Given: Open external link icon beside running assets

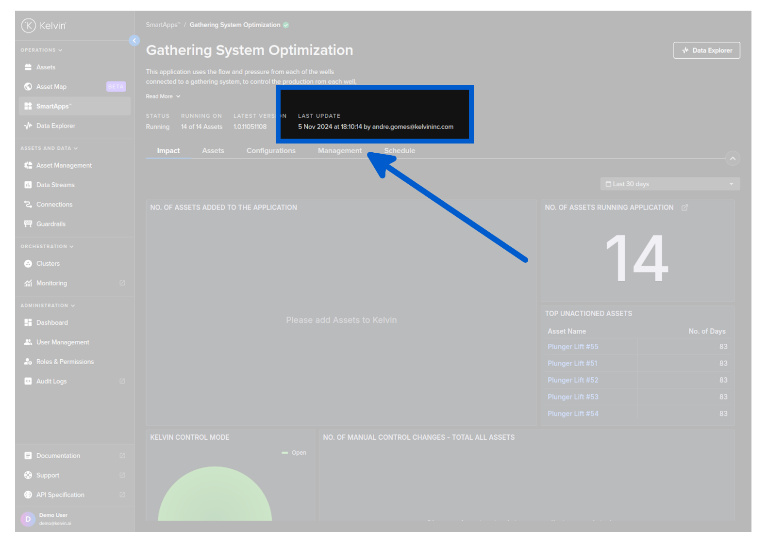Looking at the screenshot, I should pos(684,208).
